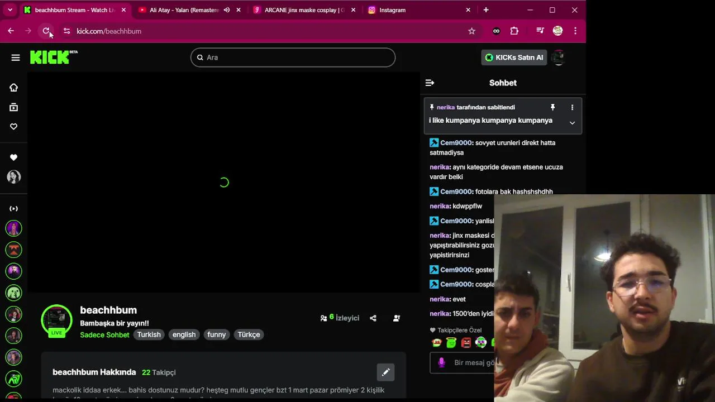Viewport: 715px width, 402px height.
Task: Edit the About section with pencil icon
Action: pos(385,372)
